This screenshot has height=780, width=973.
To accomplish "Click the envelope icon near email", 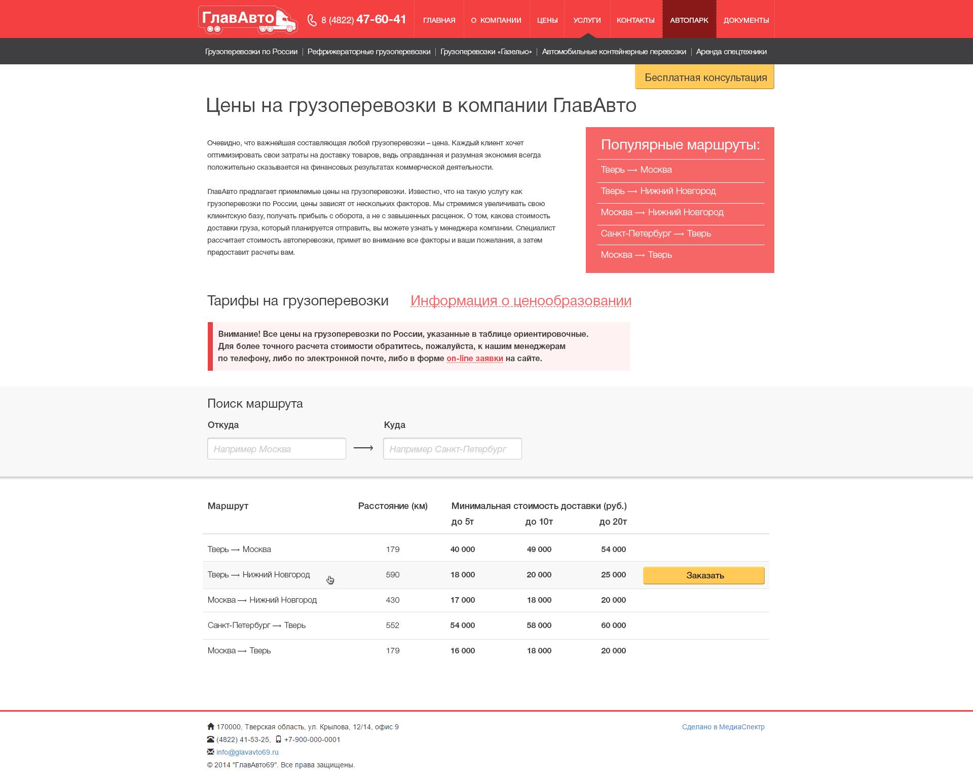I will tap(211, 752).
